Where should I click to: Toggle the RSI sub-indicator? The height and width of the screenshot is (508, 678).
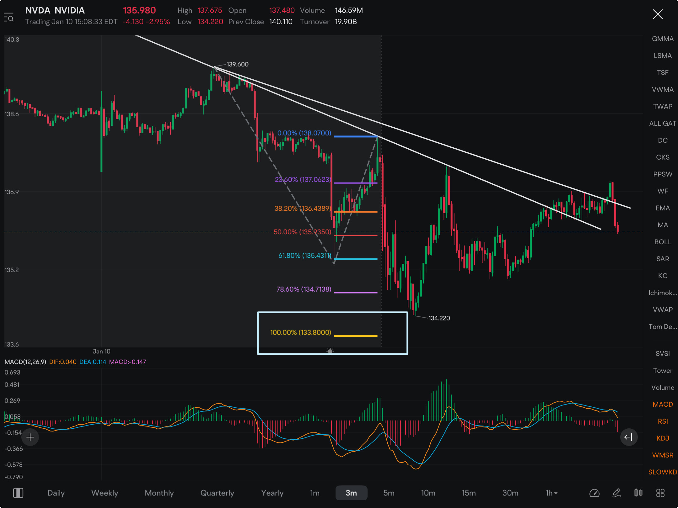[x=663, y=421]
